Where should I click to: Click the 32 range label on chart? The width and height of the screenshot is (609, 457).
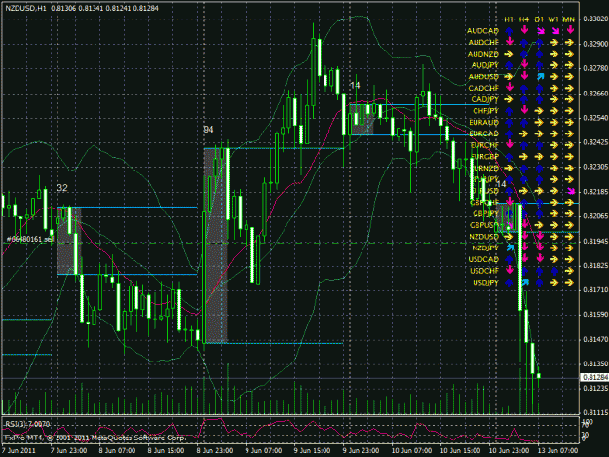click(x=62, y=188)
